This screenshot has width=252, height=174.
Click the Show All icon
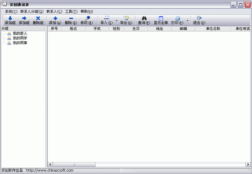(161, 18)
